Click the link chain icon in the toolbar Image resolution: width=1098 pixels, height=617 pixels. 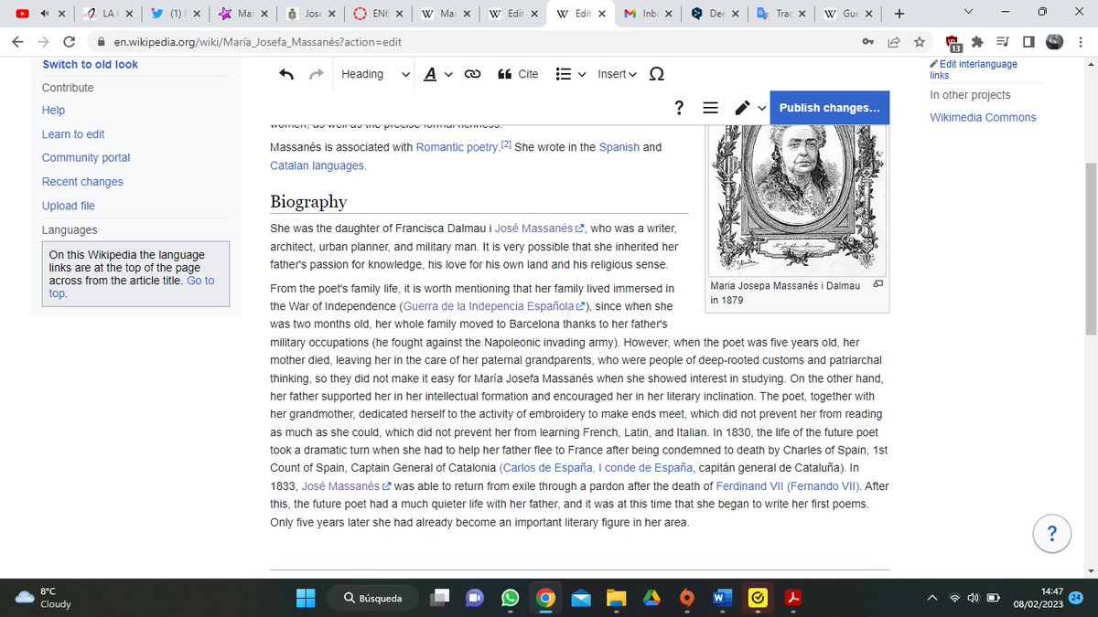pyautogui.click(x=473, y=74)
